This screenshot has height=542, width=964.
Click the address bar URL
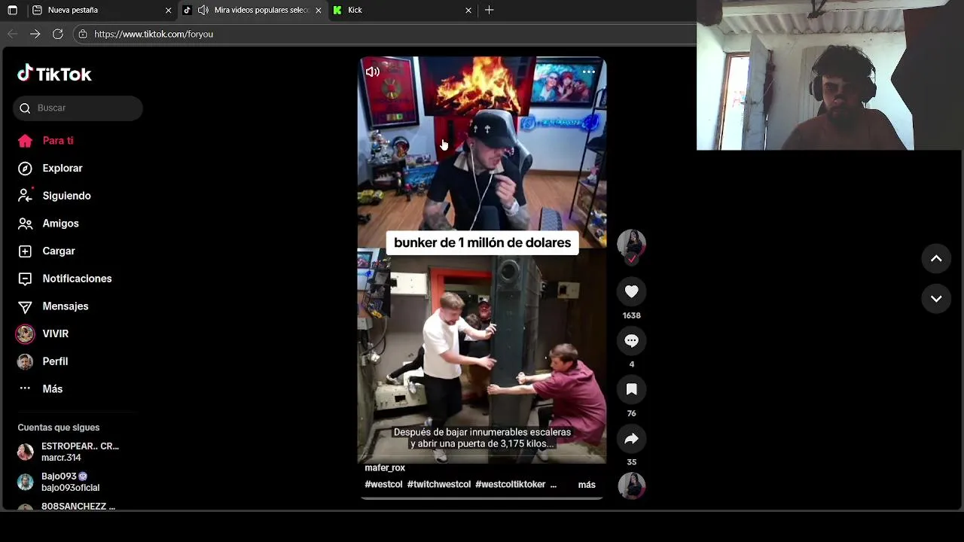[x=154, y=34]
